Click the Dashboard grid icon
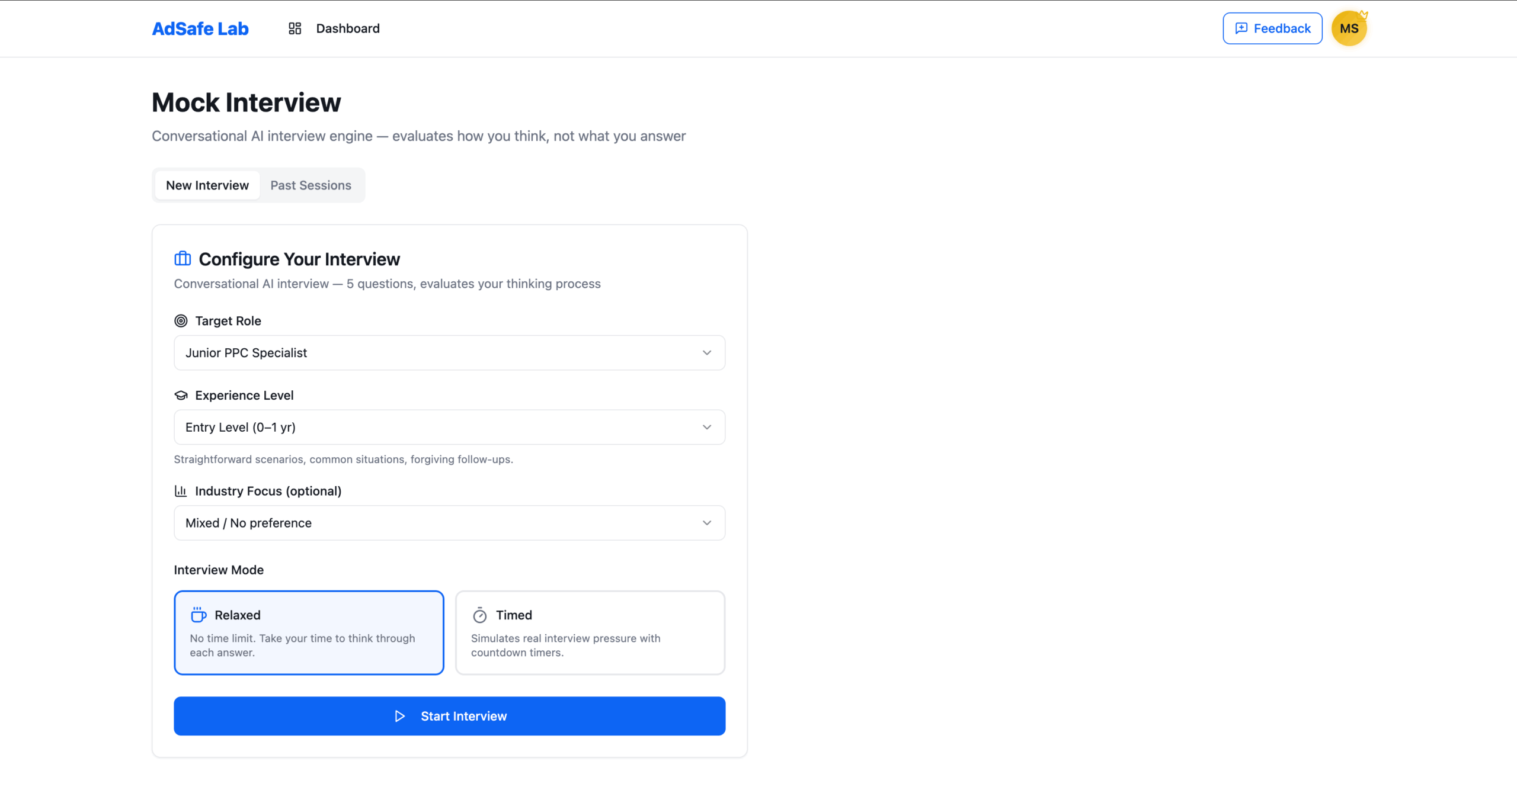The height and width of the screenshot is (787, 1517). click(x=295, y=28)
